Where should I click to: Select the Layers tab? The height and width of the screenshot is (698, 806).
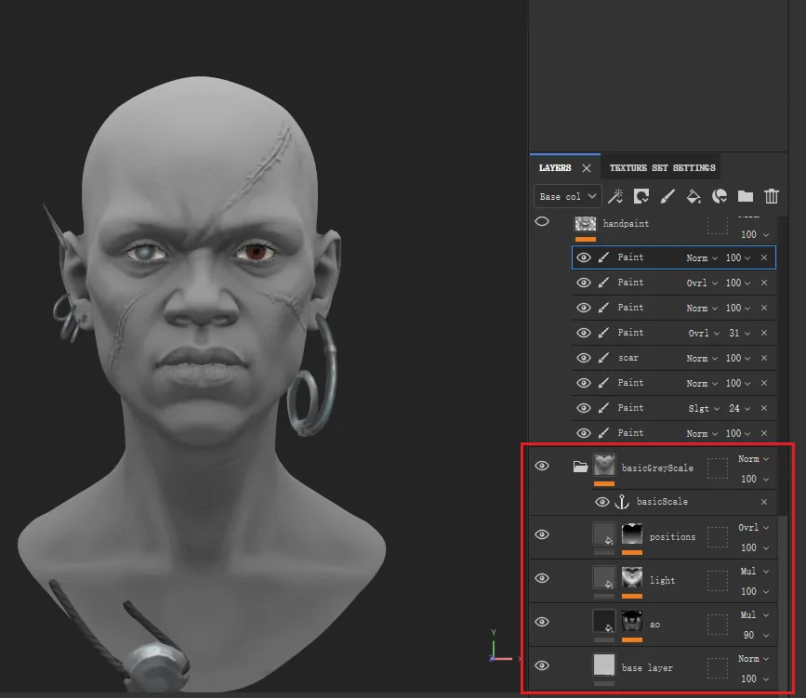(x=555, y=168)
